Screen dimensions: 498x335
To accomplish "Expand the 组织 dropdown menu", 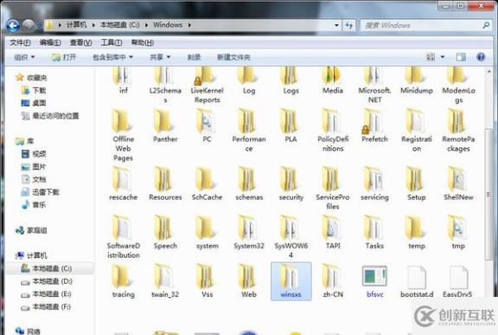I will pyautogui.click(x=24, y=57).
